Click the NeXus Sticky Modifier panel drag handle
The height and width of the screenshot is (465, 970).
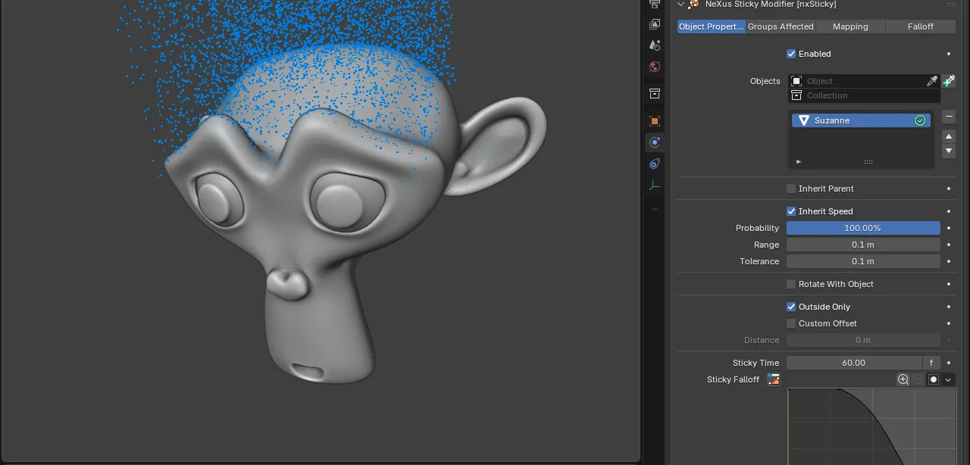950,5
